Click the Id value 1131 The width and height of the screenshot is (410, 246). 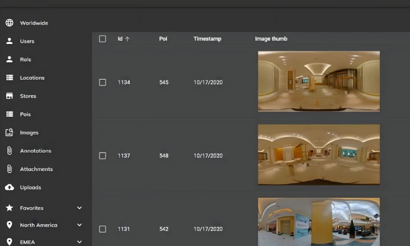point(124,229)
